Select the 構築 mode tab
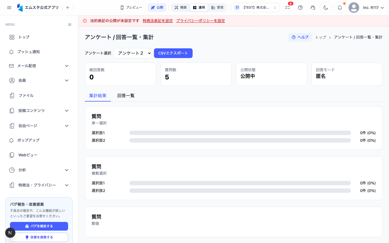 [181, 8]
